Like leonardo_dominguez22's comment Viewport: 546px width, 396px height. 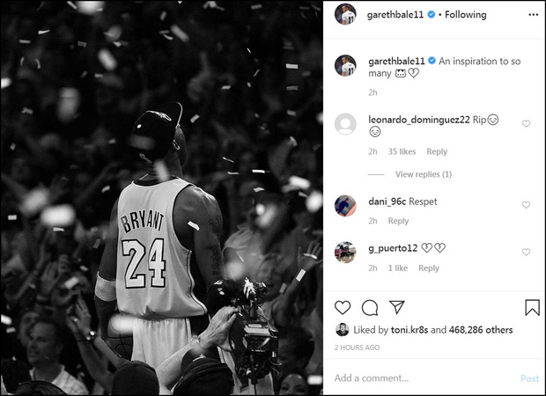[x=527, y=124]
